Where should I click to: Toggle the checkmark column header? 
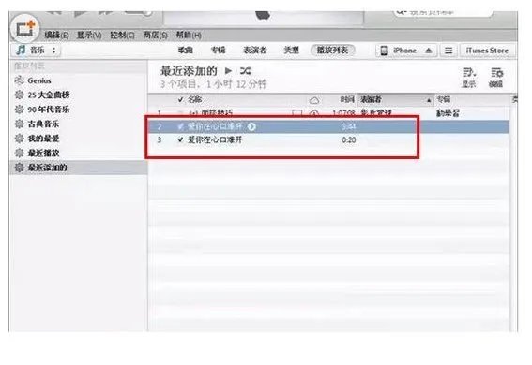coord(180,99)
